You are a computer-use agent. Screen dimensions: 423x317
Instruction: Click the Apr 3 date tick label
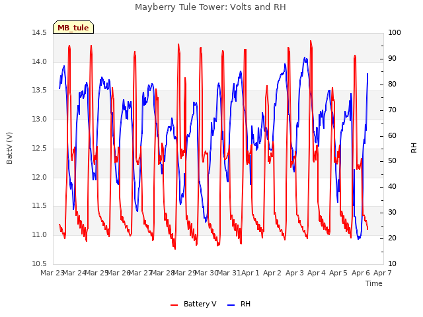295,273
